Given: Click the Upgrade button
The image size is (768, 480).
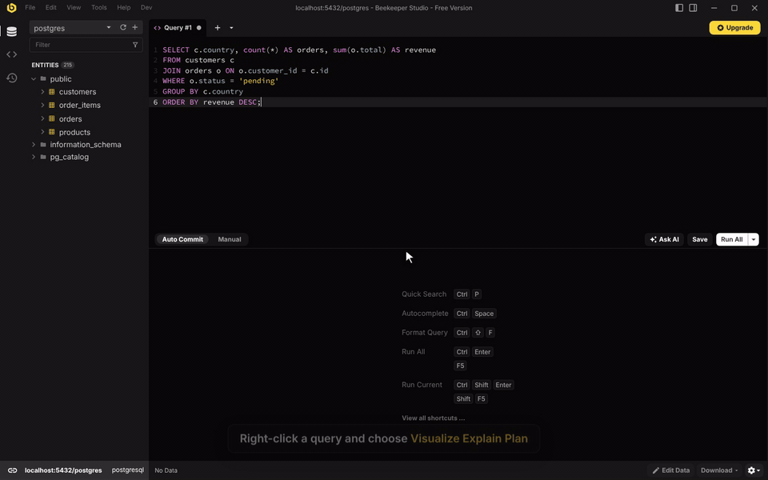Looking at the screenshot, I should [x=734, y=27].
